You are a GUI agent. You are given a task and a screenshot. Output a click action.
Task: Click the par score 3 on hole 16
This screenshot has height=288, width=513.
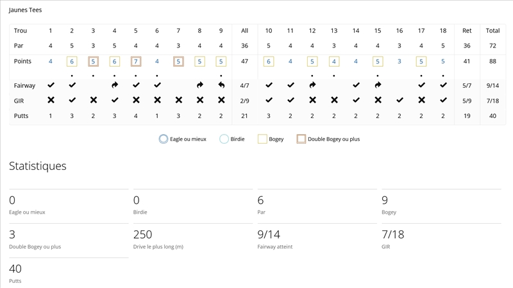pos(399,62)
